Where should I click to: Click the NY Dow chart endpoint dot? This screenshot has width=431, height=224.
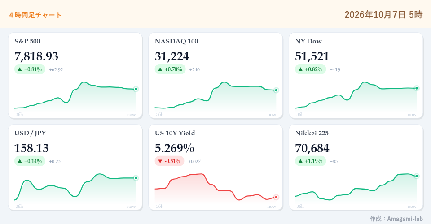[417, 88]
